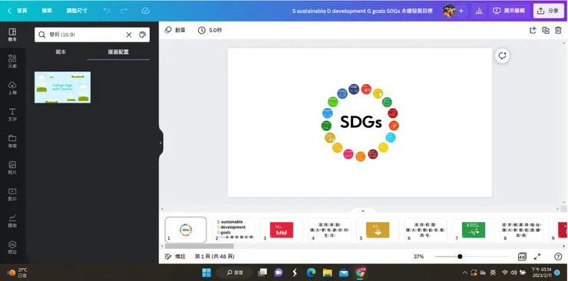Collapse the side panel with arrow handle
The height and width of the screenshot is (281, 568).
point(161,142)
